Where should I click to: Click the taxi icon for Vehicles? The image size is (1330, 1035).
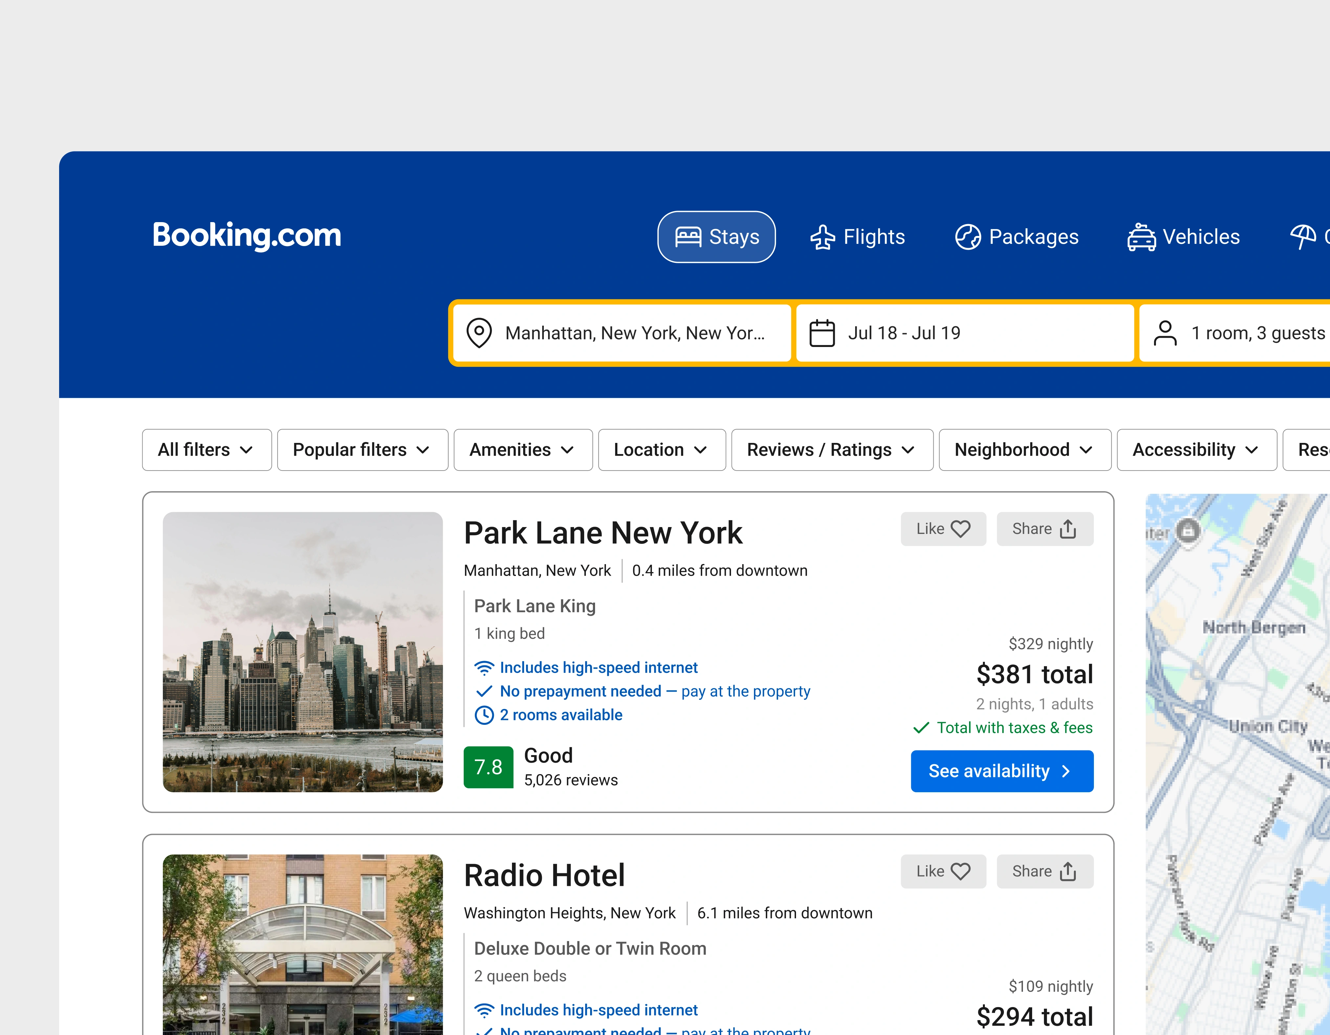1141,237
